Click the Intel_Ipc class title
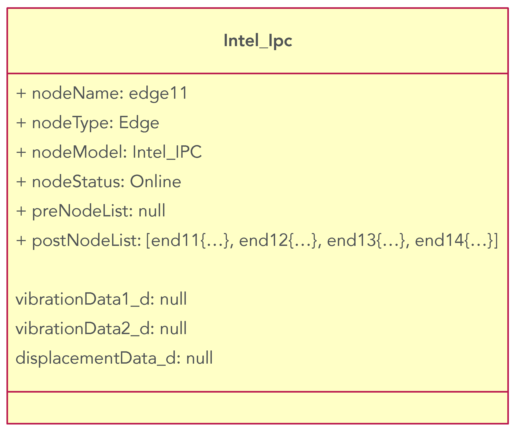 coord(258,41)
